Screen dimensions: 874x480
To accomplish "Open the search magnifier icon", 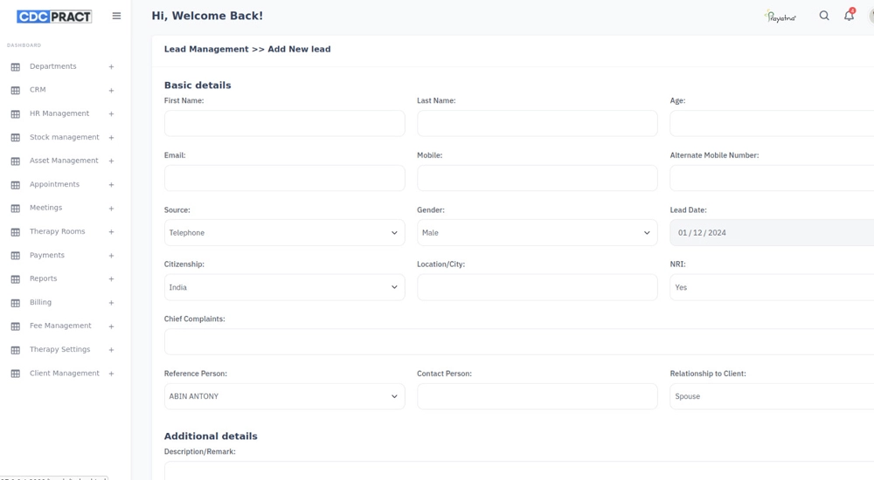I will [x=824, y=16].
